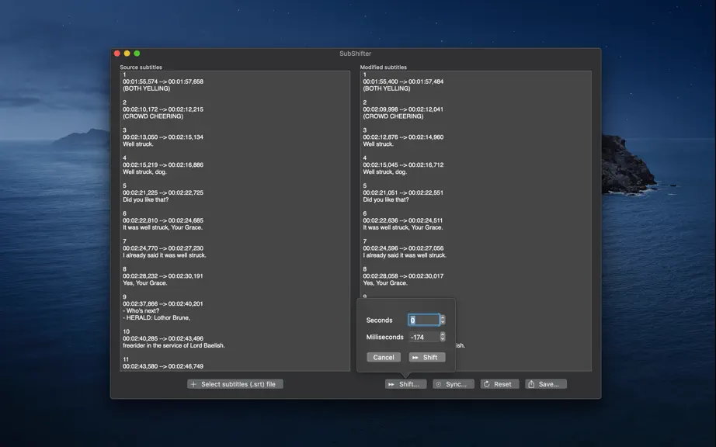Viewport: 716px width, 447px height.
Task: Click the SubShifter window title bar
Action: [x=355, y=54]
